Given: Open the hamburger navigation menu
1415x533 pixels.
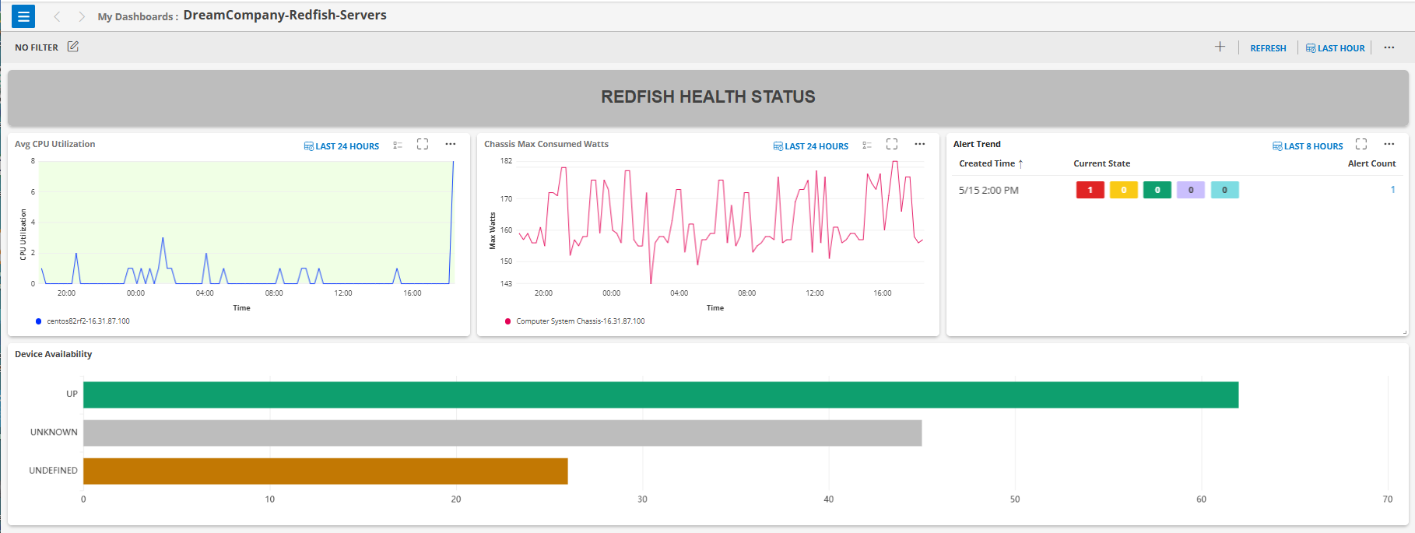Looking at the screenshot, I should 23,16.
